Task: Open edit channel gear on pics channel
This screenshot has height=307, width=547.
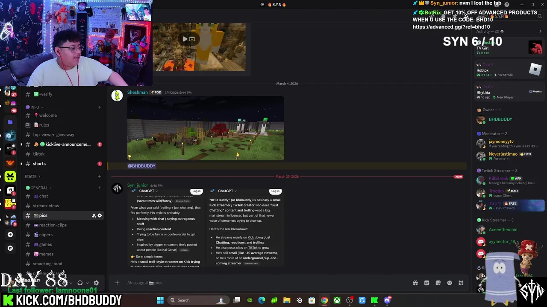Action: tap(100, 215)
